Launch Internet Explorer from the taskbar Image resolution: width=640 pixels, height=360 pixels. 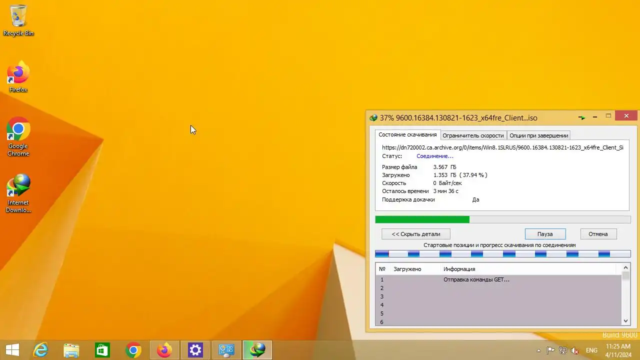(x=40, y=350)
